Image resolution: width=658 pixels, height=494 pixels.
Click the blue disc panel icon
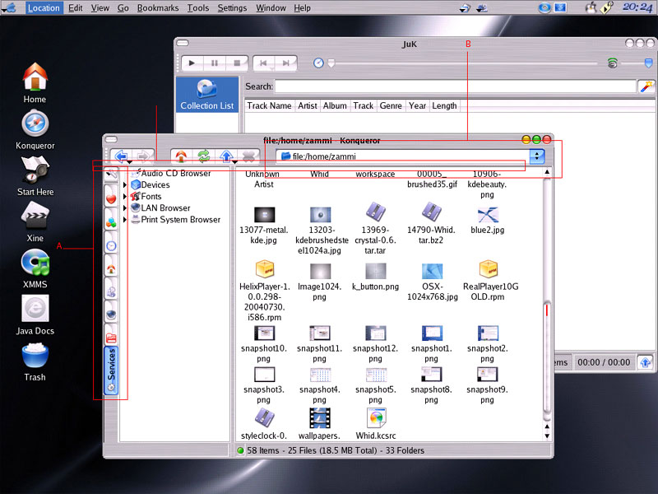coord(544,7)
